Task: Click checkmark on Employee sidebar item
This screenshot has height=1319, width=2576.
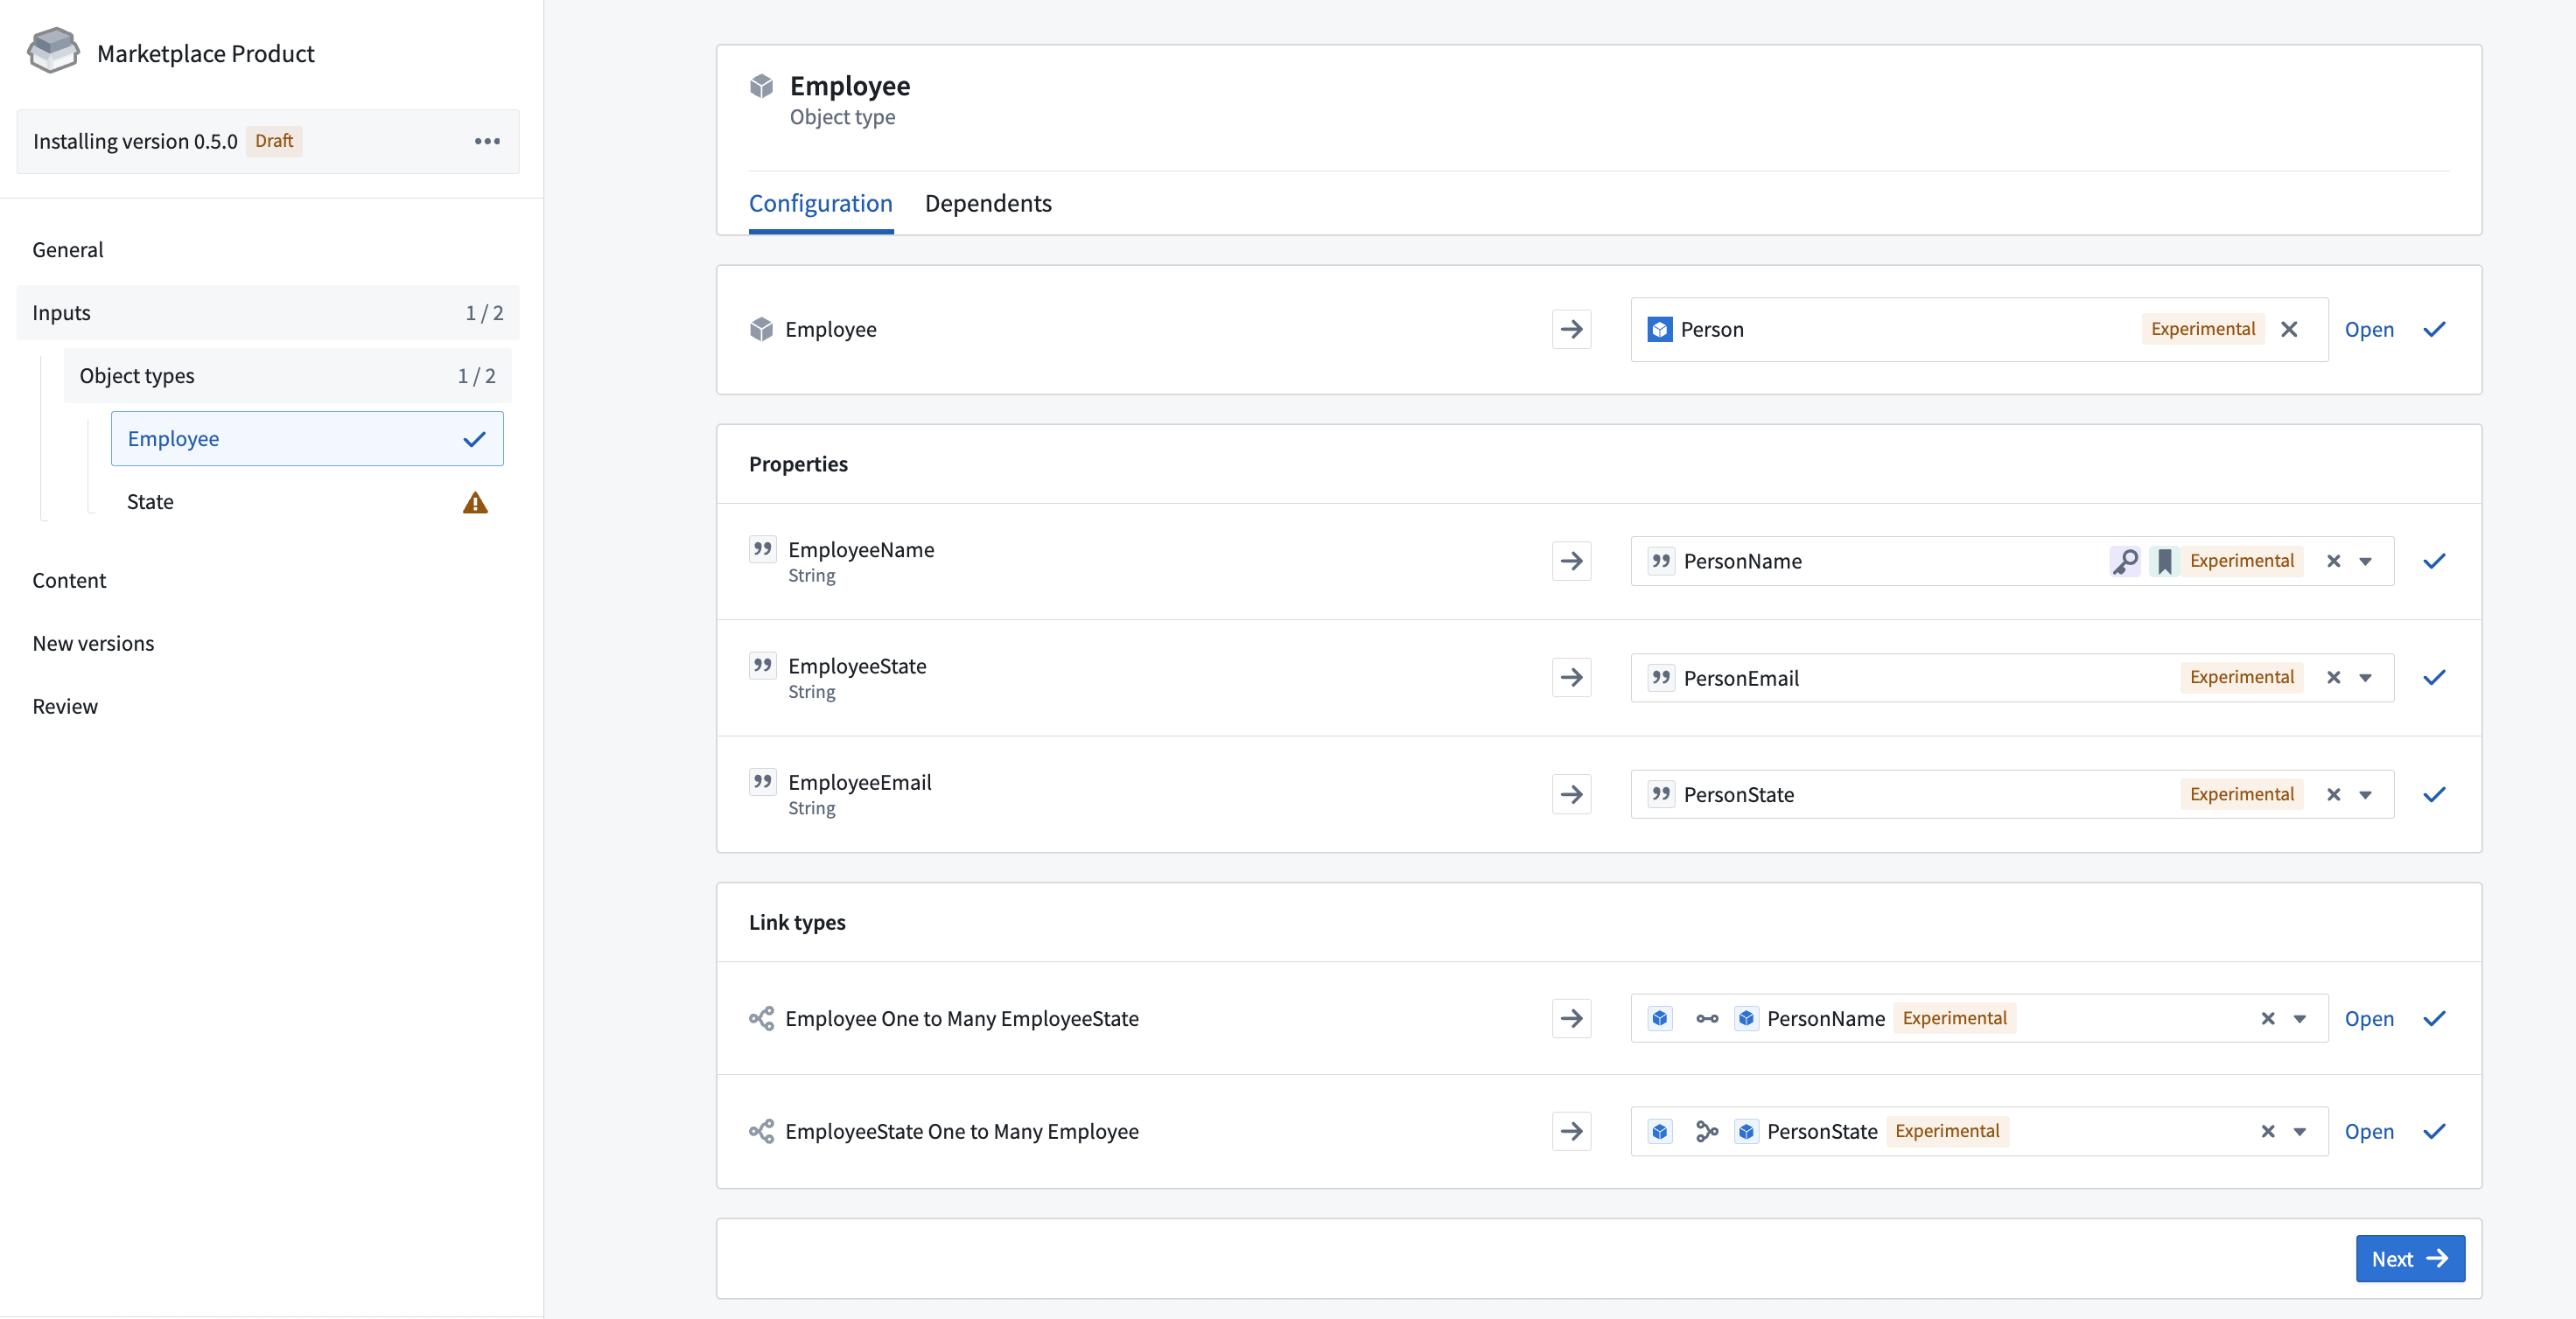Action: (x=474, y=439)
